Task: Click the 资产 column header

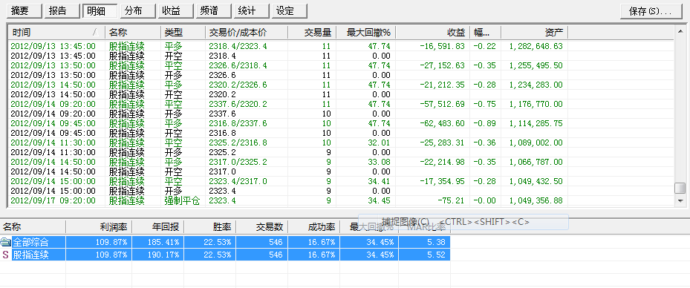Action: pos(534,33)
